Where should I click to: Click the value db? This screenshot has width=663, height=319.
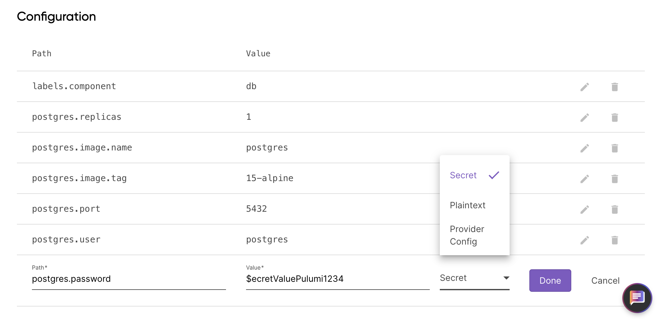point(251,86)
